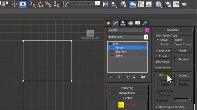Screen dimensions: 197x110
Task: Collapse the Line tree node
Action: (x=110, y=43)
